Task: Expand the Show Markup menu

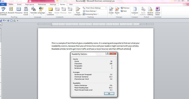Action: click(x=90, y=11)
